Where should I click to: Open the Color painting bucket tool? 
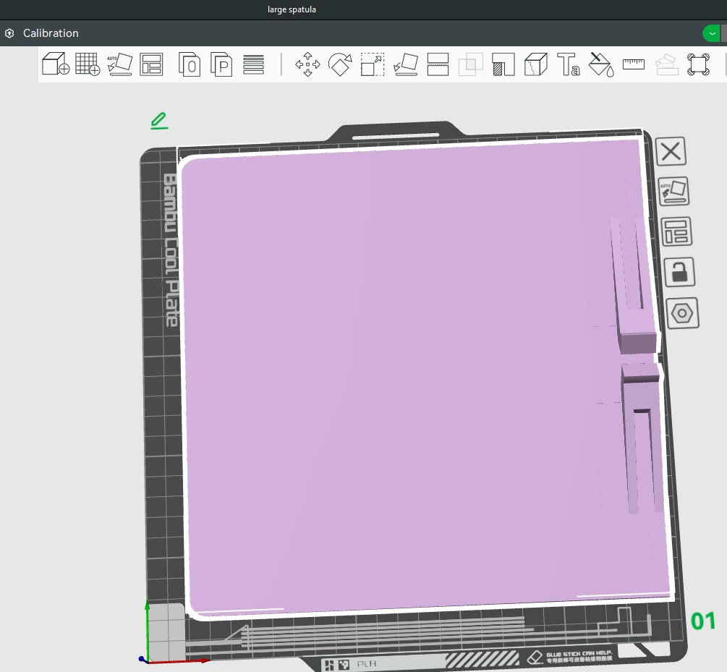point(601,64)
